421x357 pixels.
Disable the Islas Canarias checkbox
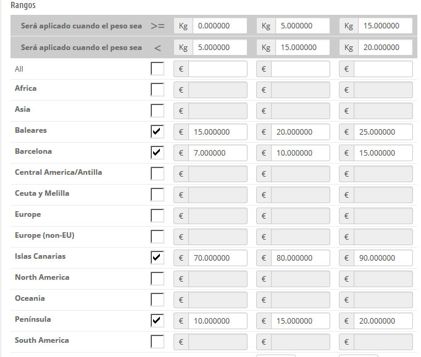pyautogui.click(x=157, y=258)
